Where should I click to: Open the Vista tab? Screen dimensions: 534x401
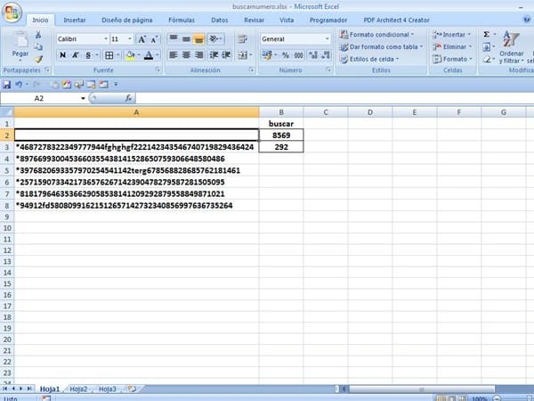click(287, 20)
